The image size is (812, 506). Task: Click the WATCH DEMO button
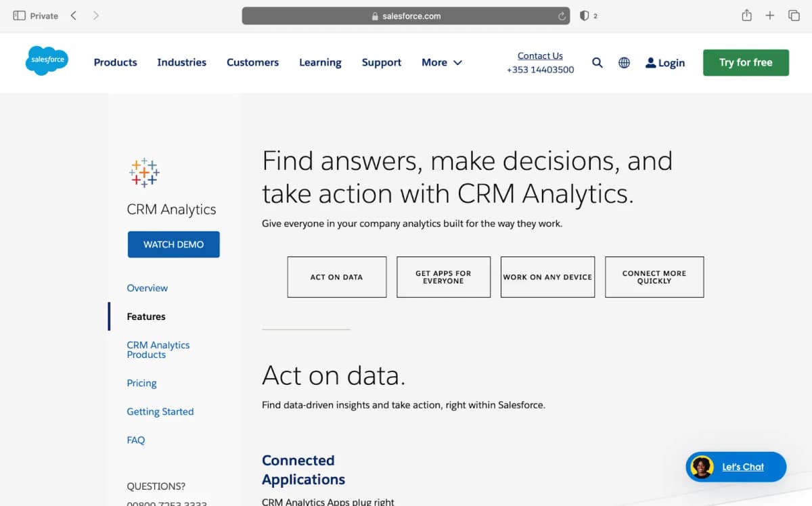tap(173, 244)
